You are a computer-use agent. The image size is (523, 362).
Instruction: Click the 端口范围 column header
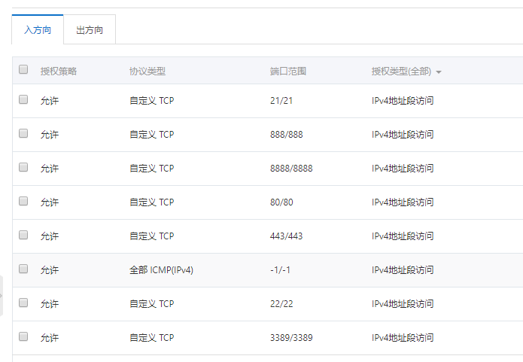(288, 71)
